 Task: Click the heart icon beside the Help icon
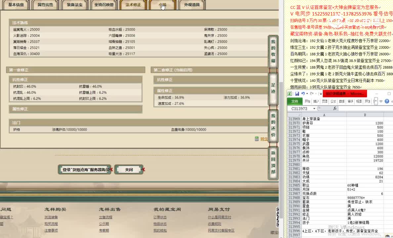(x=381, y=101)
